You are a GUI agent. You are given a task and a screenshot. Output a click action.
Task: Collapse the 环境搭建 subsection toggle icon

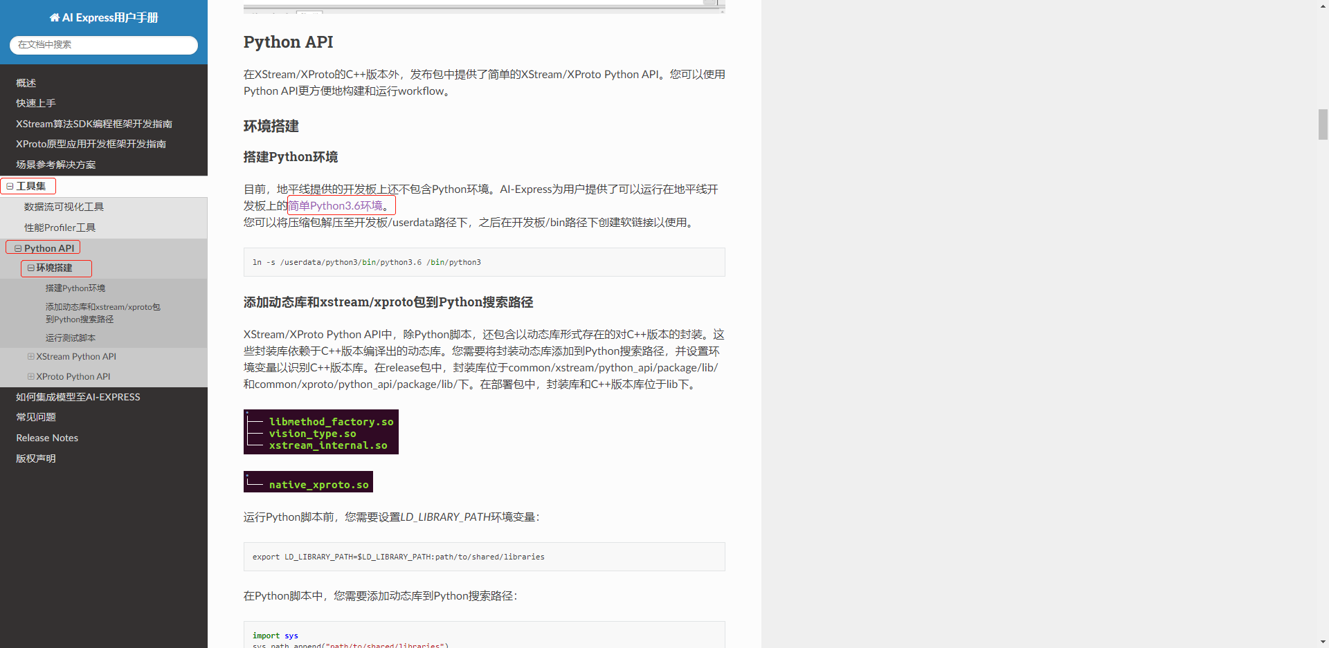click(30, 268)
